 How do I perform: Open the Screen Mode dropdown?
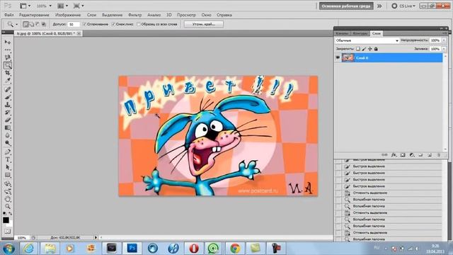(79, 6)
